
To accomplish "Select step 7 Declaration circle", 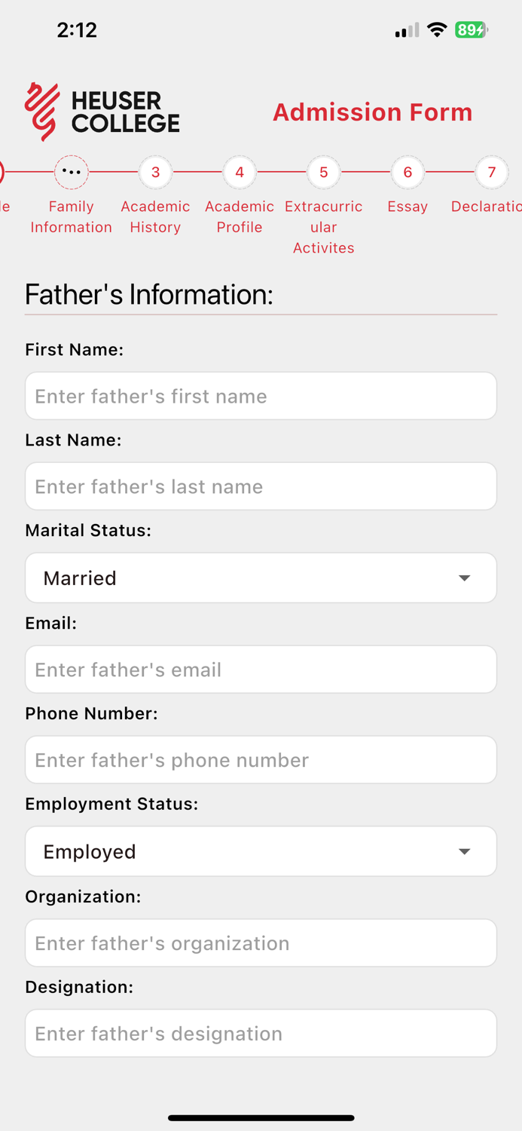I will (x=491, y=171).
